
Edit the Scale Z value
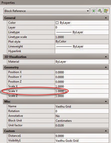click(x=82, y=96)
